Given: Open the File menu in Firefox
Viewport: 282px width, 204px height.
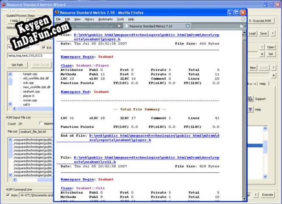Looking at the screenshot, I should coord(58,19).
